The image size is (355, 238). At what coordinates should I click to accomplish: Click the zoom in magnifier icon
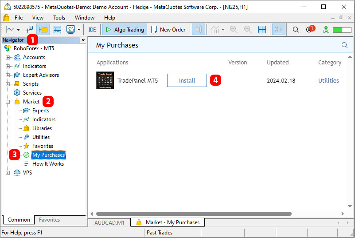pyautogui.click(x=234, y=30)
